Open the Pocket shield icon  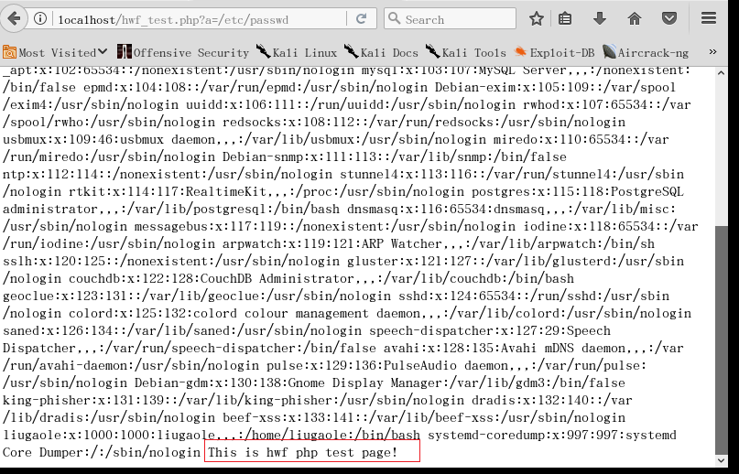[x=669, y=19]
